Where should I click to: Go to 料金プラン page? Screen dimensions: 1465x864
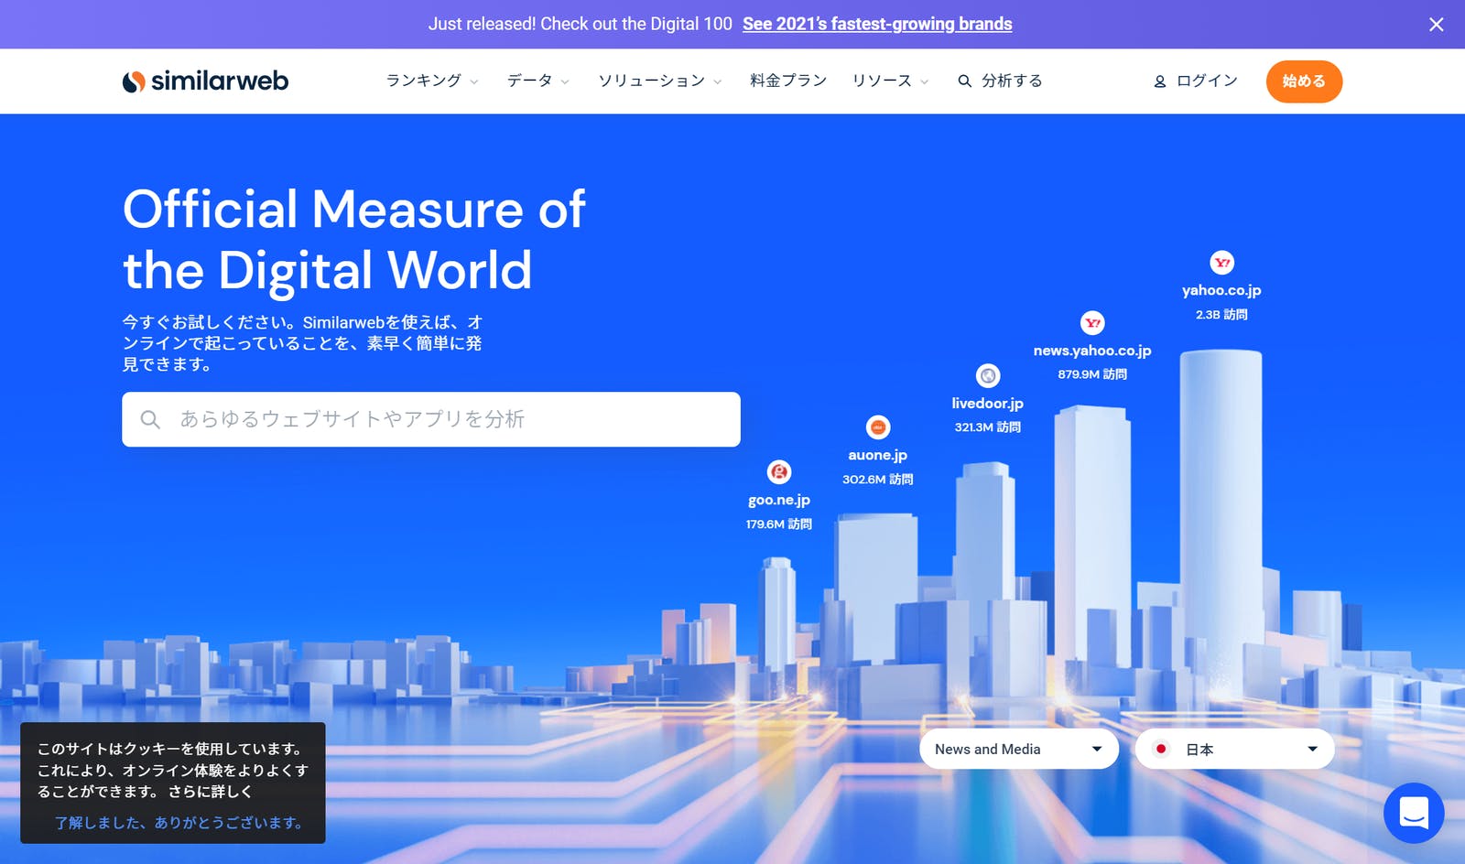(788, 81)
